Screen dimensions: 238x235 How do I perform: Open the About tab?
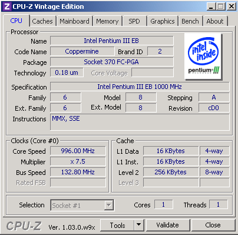[x=215, y=21]
